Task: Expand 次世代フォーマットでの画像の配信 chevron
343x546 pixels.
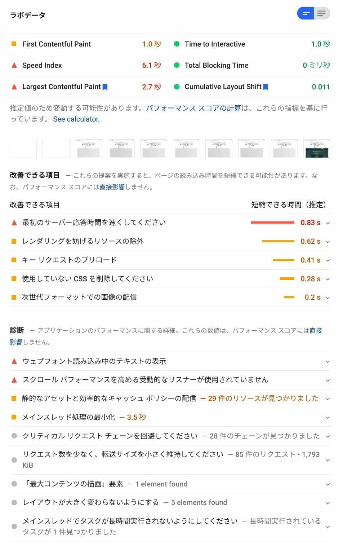Action: tap(328, 298)
